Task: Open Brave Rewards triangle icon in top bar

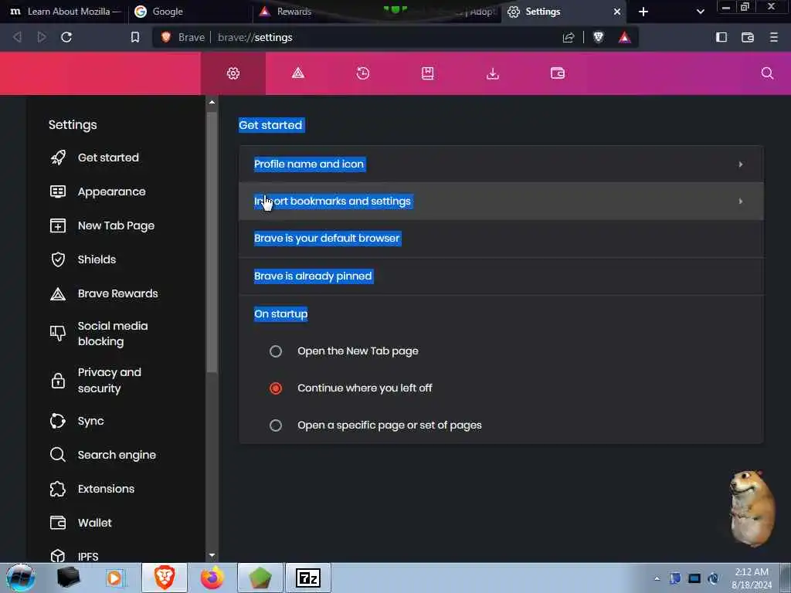Action: [298, 73]
